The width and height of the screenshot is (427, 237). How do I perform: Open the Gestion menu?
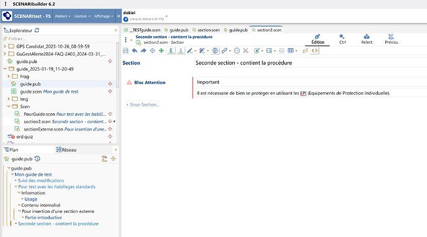(x=82, y=16)
